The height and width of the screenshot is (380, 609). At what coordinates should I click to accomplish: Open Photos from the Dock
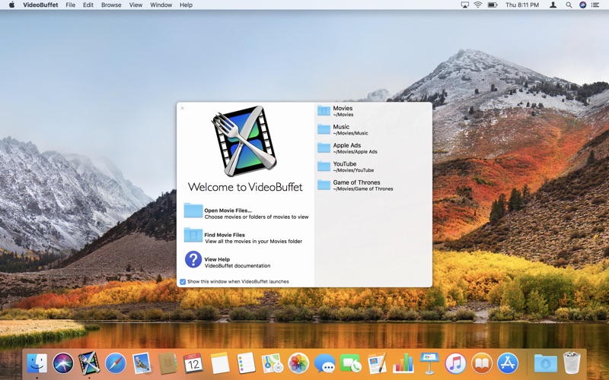pyautogui.click(x=298, y=363)
